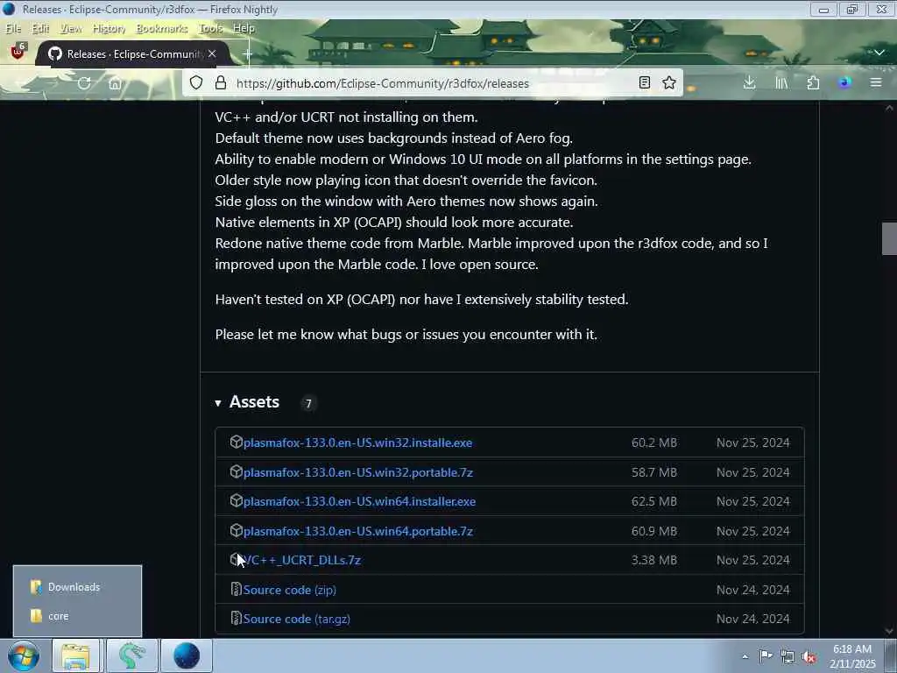The image size is (897, 673).
Task: Toggle reader view icon in address bar
Action: 645,83
